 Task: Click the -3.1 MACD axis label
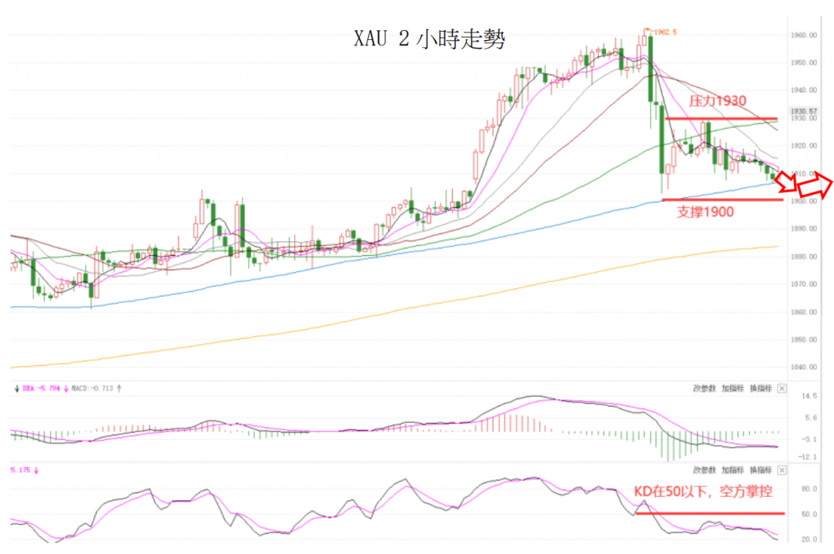tap(810, 440)
